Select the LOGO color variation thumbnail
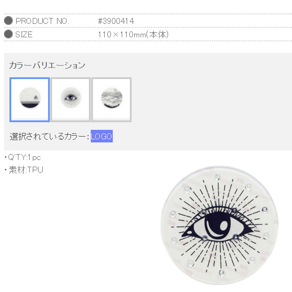This screenshot has width=292, height=292. coord(30,100)
